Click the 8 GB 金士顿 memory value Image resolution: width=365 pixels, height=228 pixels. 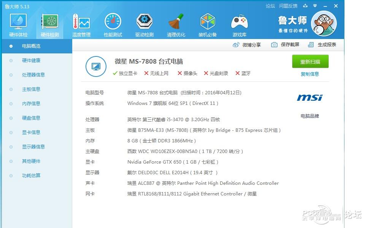point(162,141)
